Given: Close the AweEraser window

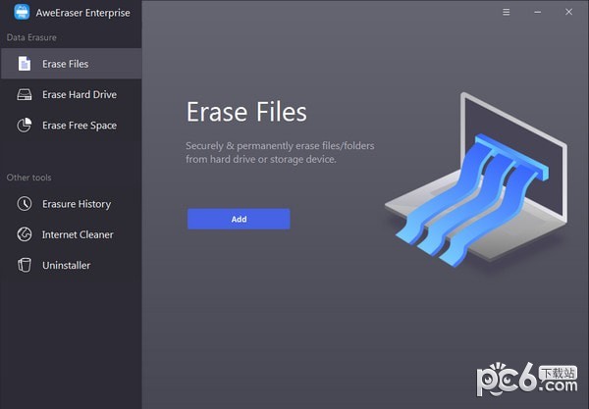Looking at the screenshot, I should 568,12.
